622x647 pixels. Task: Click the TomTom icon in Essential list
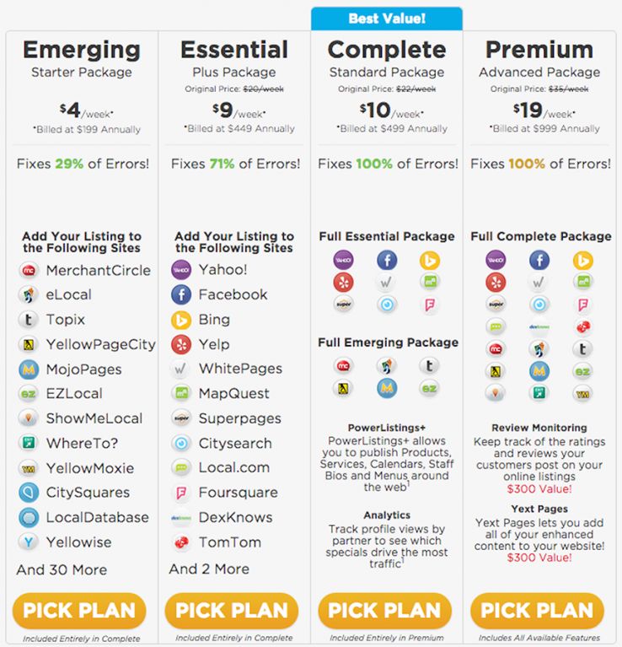coord(181,542)
